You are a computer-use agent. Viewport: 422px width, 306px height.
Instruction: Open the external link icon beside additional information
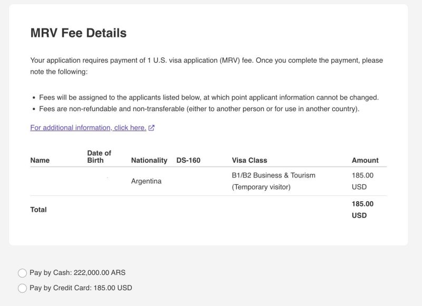[151, 128]
